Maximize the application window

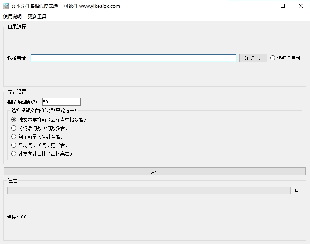pyautogui.click(x=283, y=6)
